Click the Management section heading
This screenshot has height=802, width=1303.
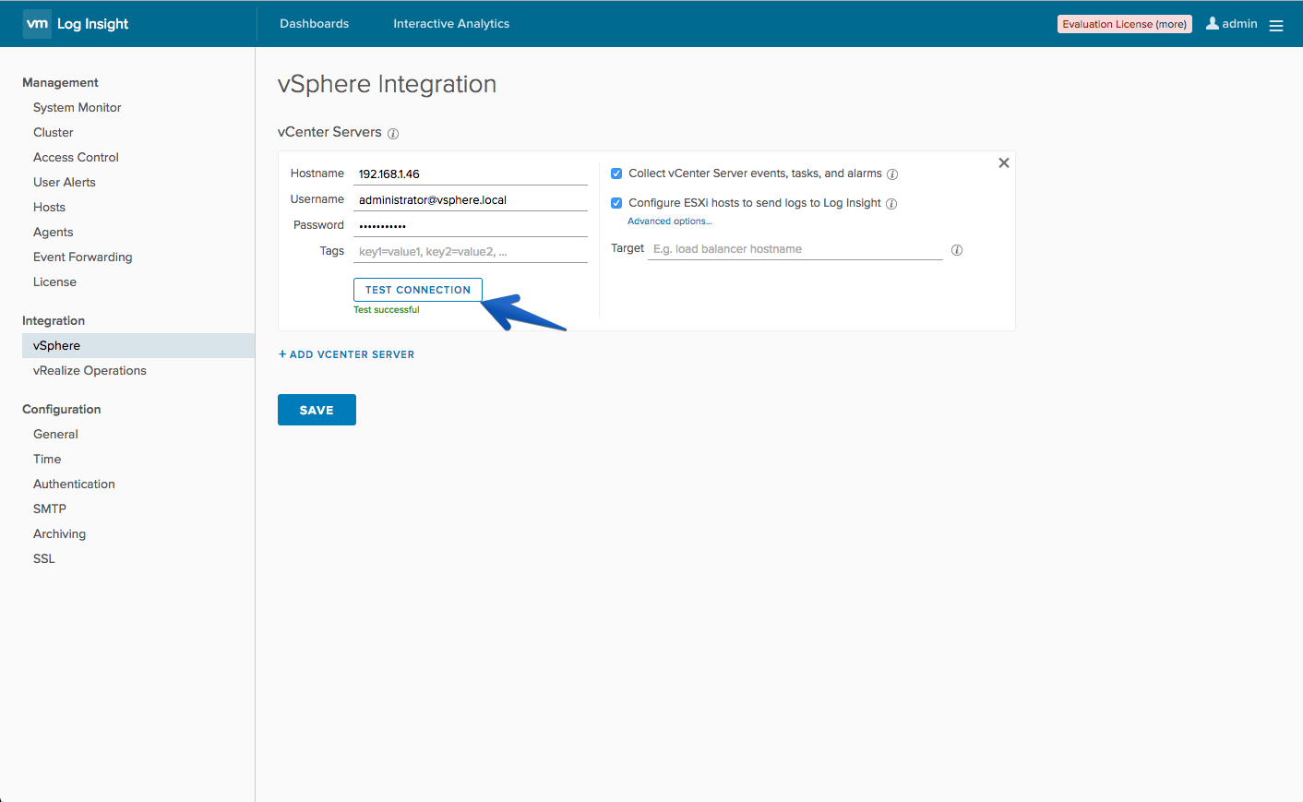[60, 83]
